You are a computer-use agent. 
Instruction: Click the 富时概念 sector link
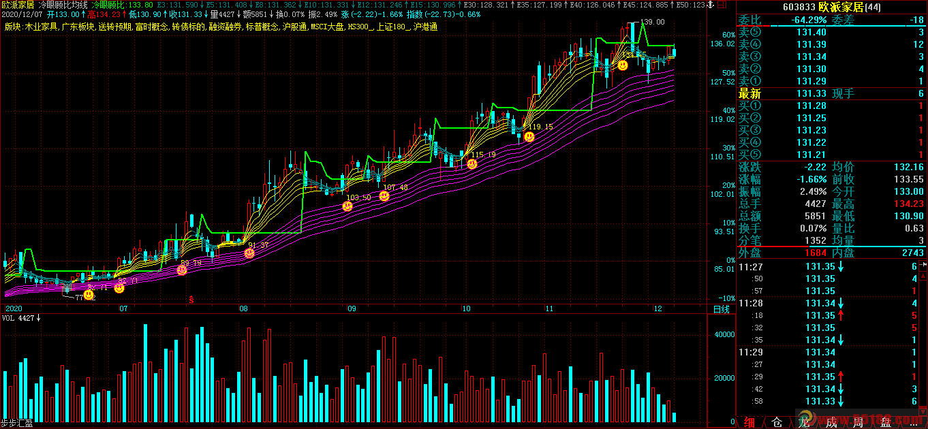pos(151,27)
